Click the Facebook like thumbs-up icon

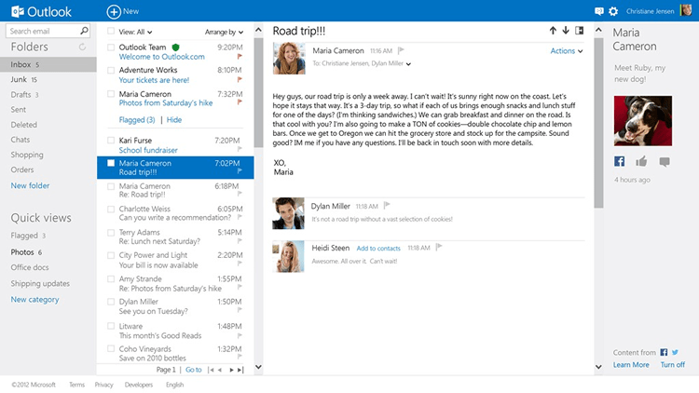[641, 161]
